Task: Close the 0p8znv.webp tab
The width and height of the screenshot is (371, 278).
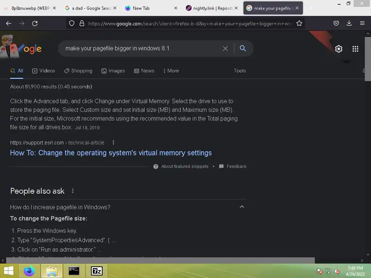Action: [54, 8]
